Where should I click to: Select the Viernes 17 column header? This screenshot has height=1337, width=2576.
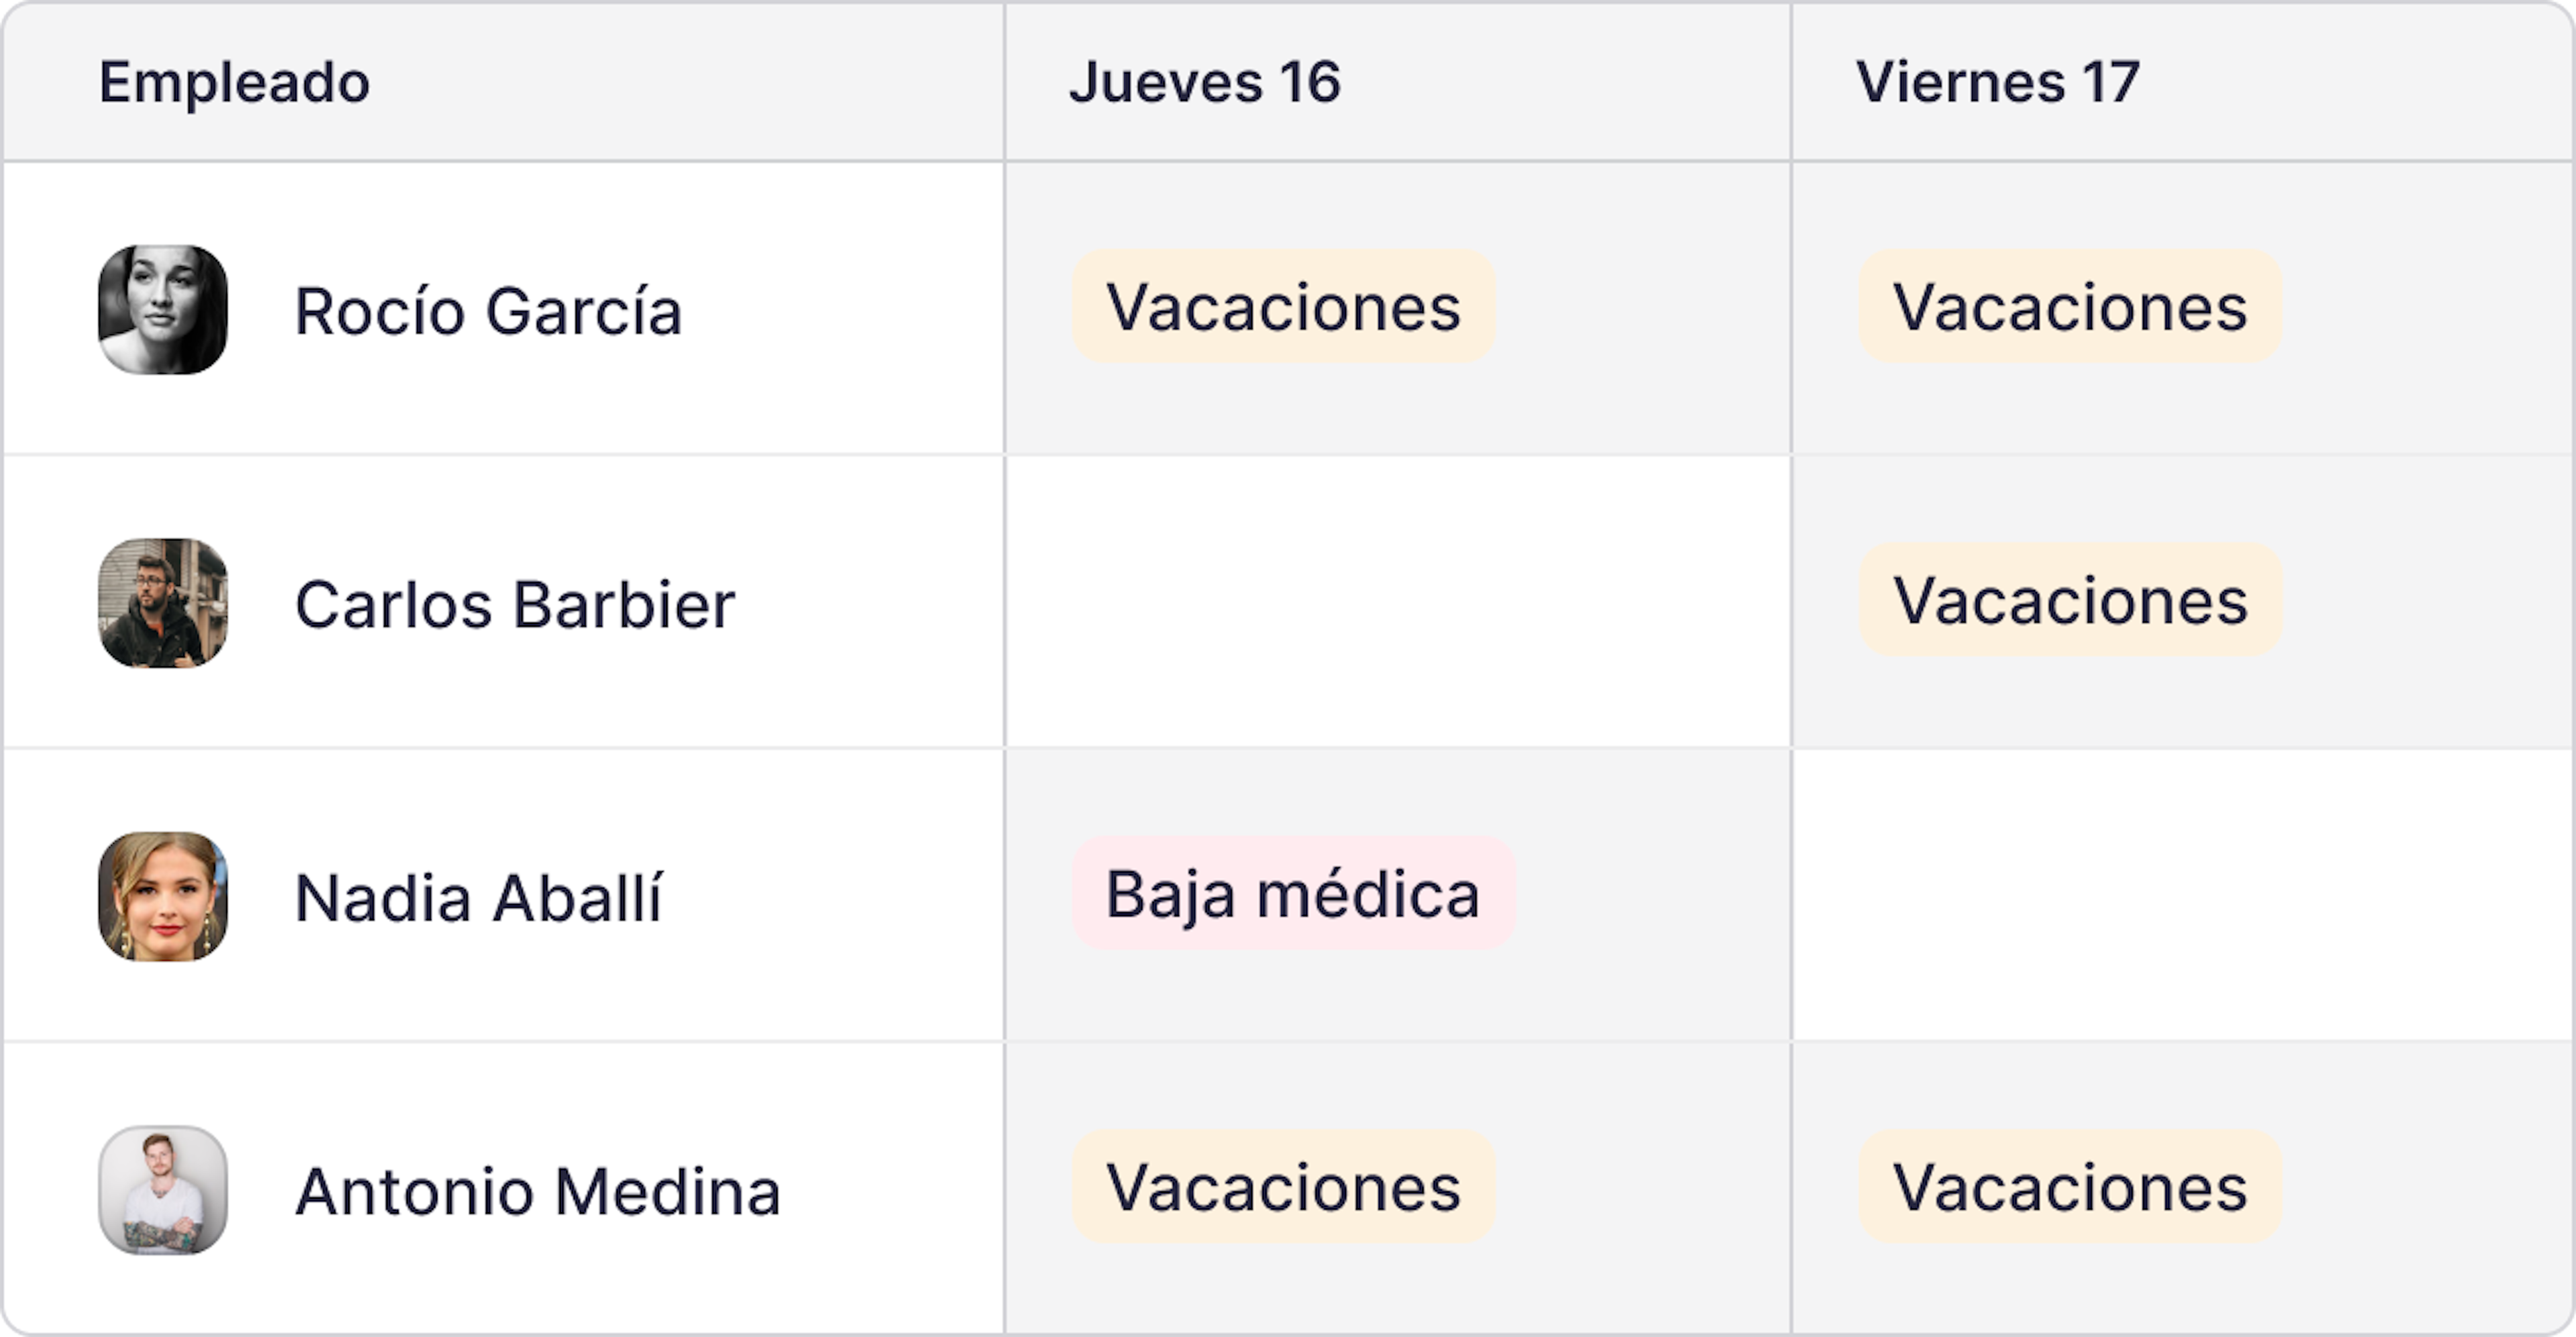[x=1997, y=82]
